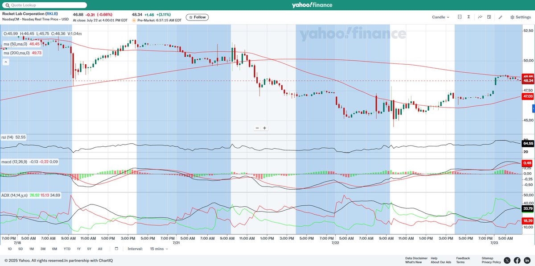Open the calendar events icon in toolbar
Screen dimensions: 535x266
(489, 17)
